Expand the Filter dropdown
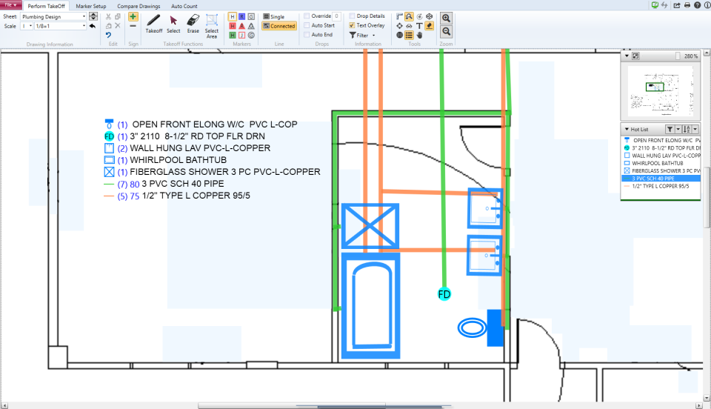This screenshot has height=409, width=711. [373, 35]
